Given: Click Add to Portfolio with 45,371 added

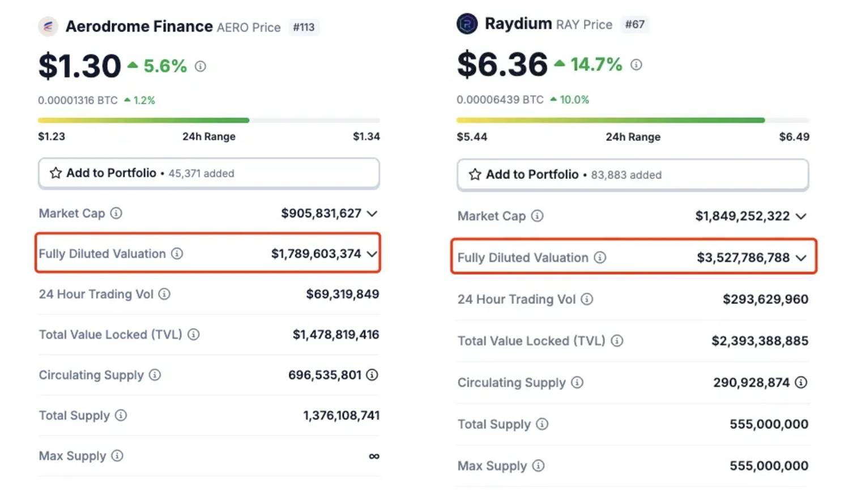Looking at the screenshot, I should pyautogui.click(x=208, y=173).
